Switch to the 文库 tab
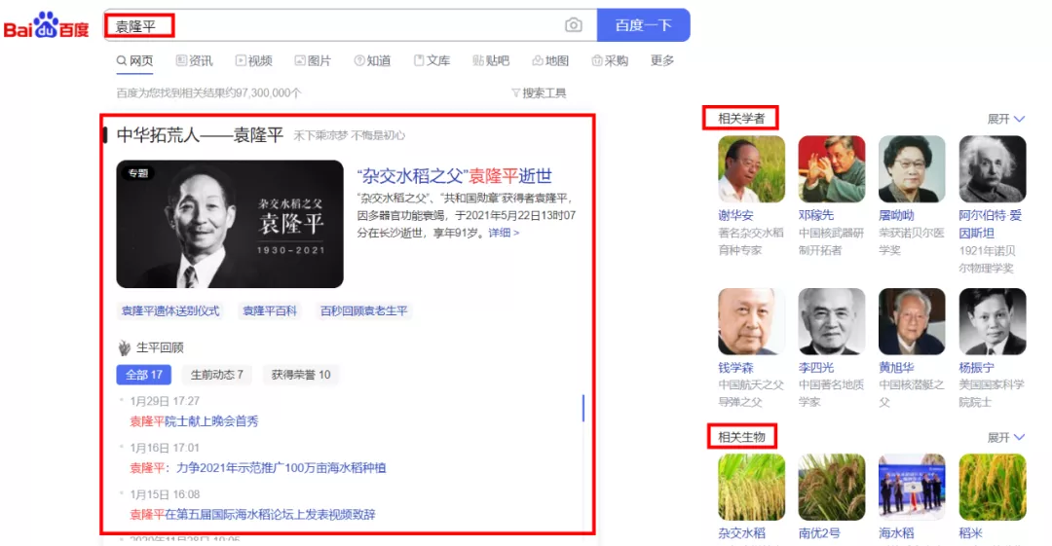 432,61
